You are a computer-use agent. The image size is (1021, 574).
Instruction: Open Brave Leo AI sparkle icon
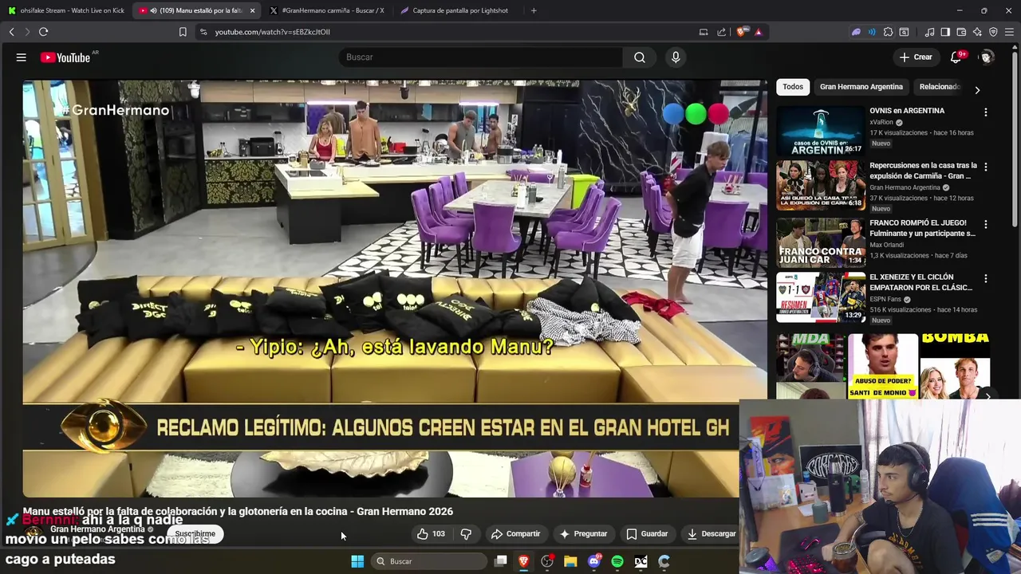(x=977, y=32)
